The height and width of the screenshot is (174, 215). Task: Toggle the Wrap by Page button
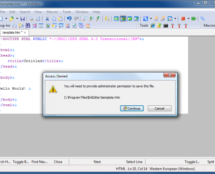tap(136, 19)
